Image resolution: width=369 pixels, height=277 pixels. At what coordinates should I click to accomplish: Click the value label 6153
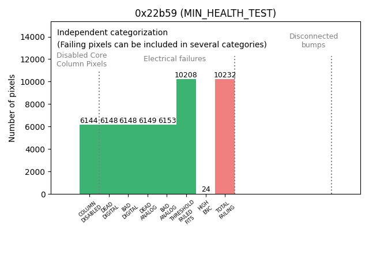click(167, 121)
